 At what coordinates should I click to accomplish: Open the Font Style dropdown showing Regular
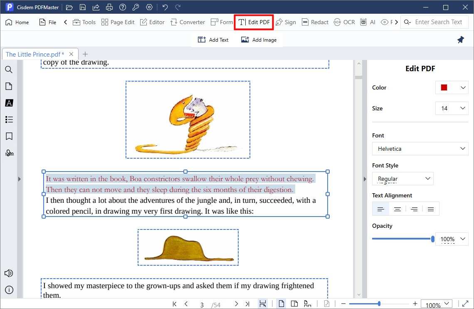click(x=402, y=179)
